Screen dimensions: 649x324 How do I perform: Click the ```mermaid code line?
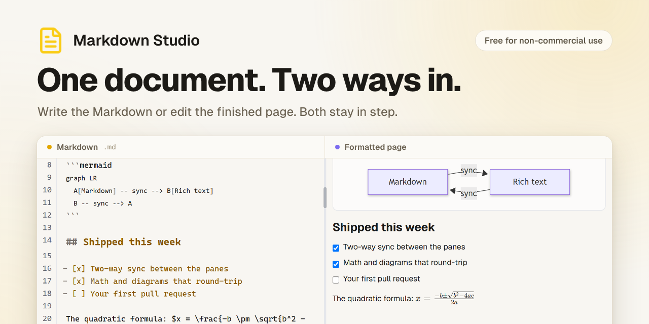coord(89,165)
